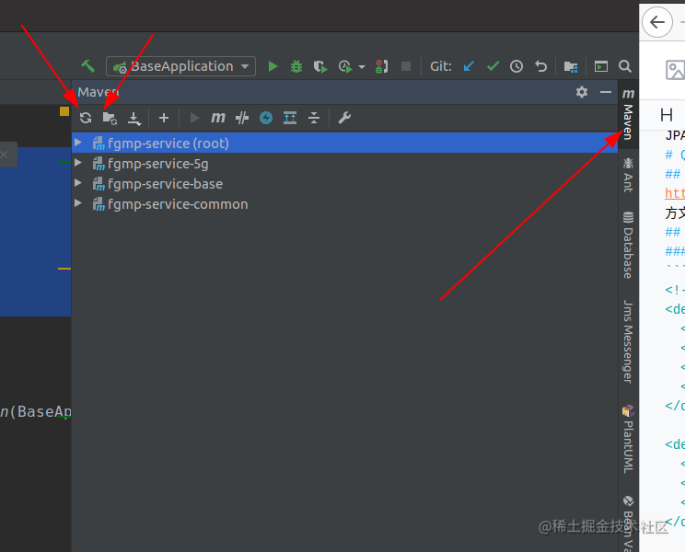Open the PlantUML side tool tab
This screenshot has width=685, height=552.
click(628, 440)
